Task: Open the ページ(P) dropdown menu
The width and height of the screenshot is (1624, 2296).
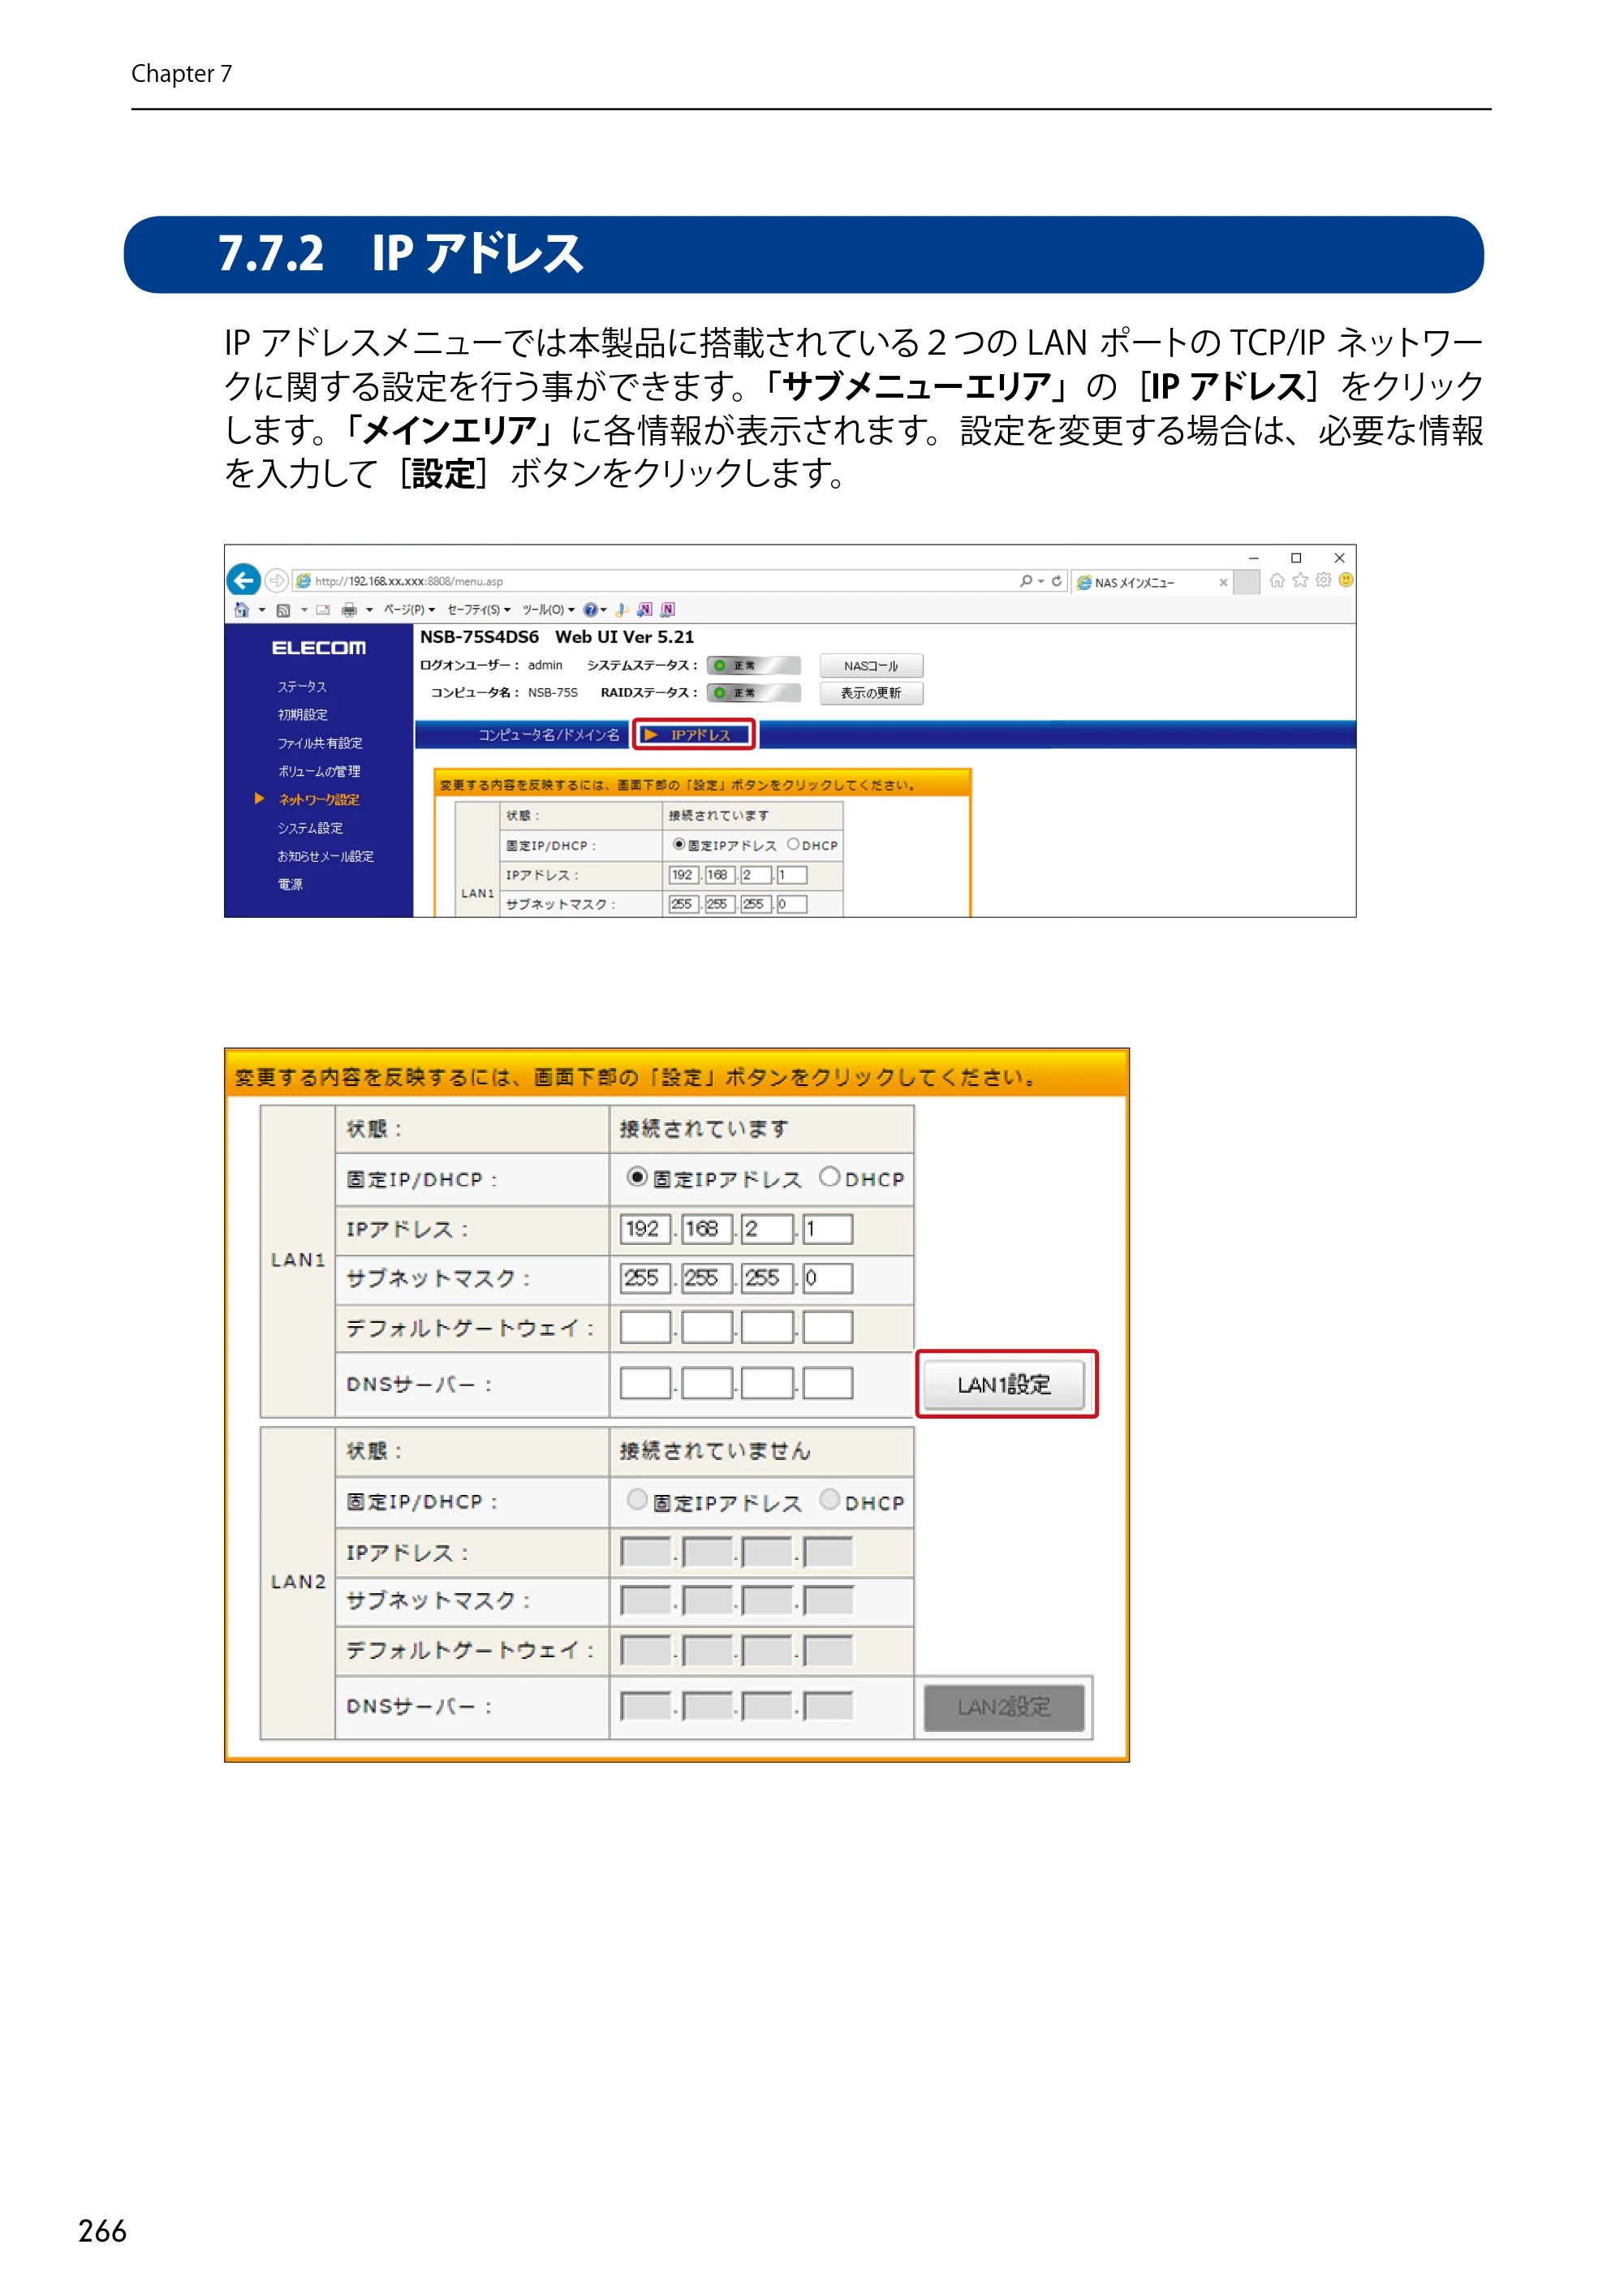Action: tap(410, 610)
